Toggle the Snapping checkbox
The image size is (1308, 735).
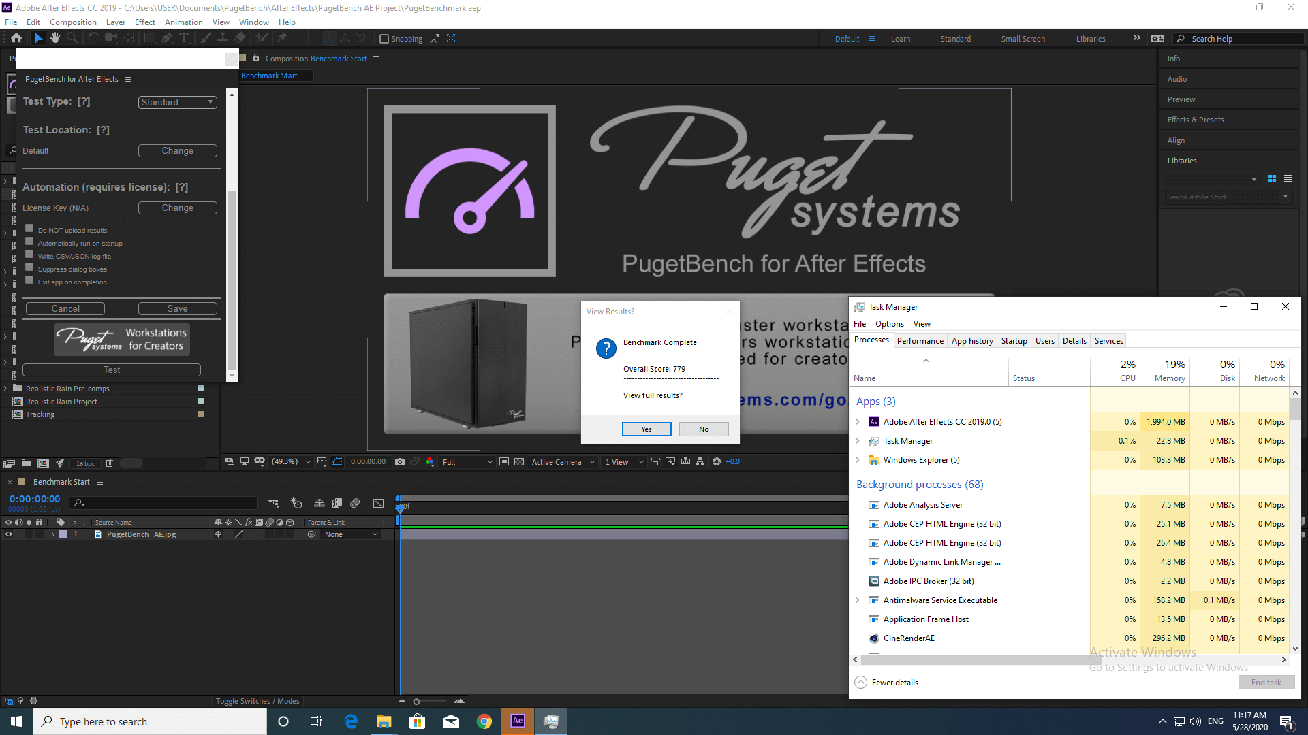click(x=384, y=39)
